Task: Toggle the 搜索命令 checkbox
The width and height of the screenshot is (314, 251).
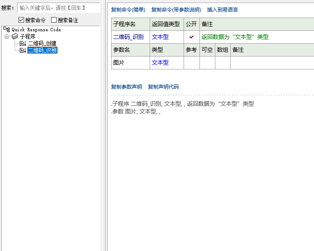Action: click(x=21, y=20)
